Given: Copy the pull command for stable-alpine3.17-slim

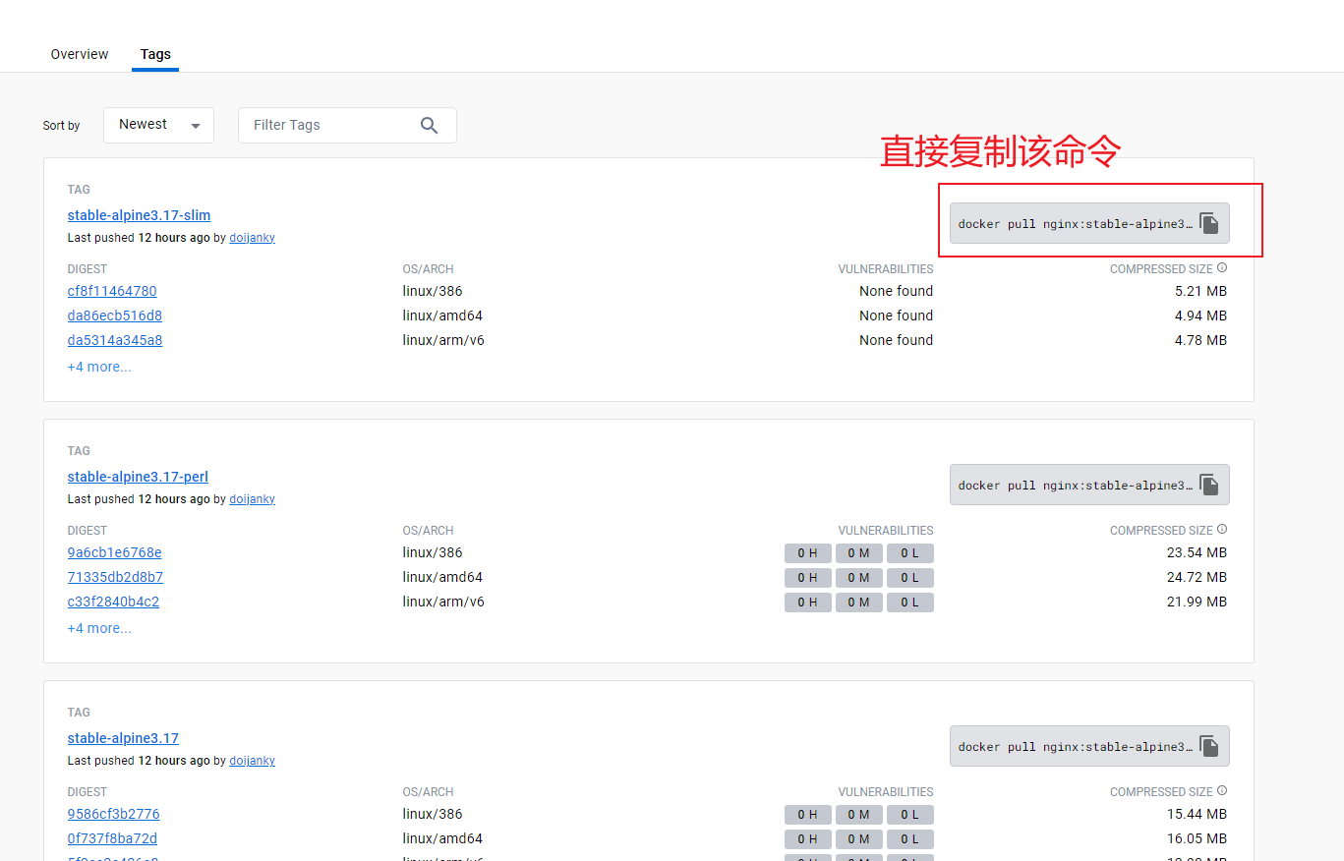Looking at the screenshot, I should coord(1208,224).
